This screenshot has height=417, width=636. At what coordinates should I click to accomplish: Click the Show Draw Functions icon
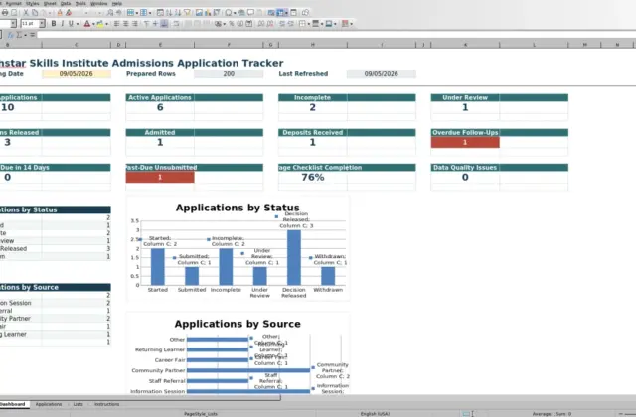point(305,13)
